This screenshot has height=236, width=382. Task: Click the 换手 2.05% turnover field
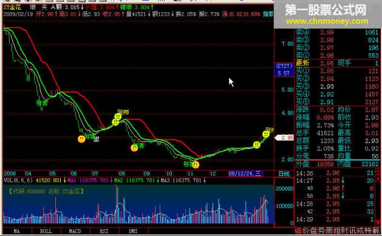tap(315, 149)
